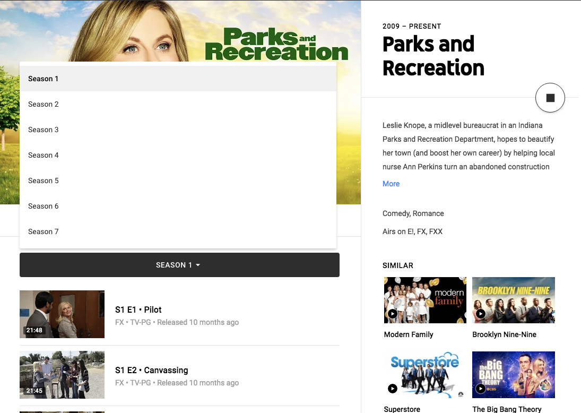This screenshot has height=413, width=581.
Task: Select Season 7 option
Action: [x=178, y=231]
